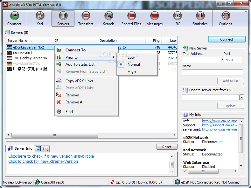This screenshot has height=188, width=251.
Task: Click the Update server.met button
Action: point(231,106)
